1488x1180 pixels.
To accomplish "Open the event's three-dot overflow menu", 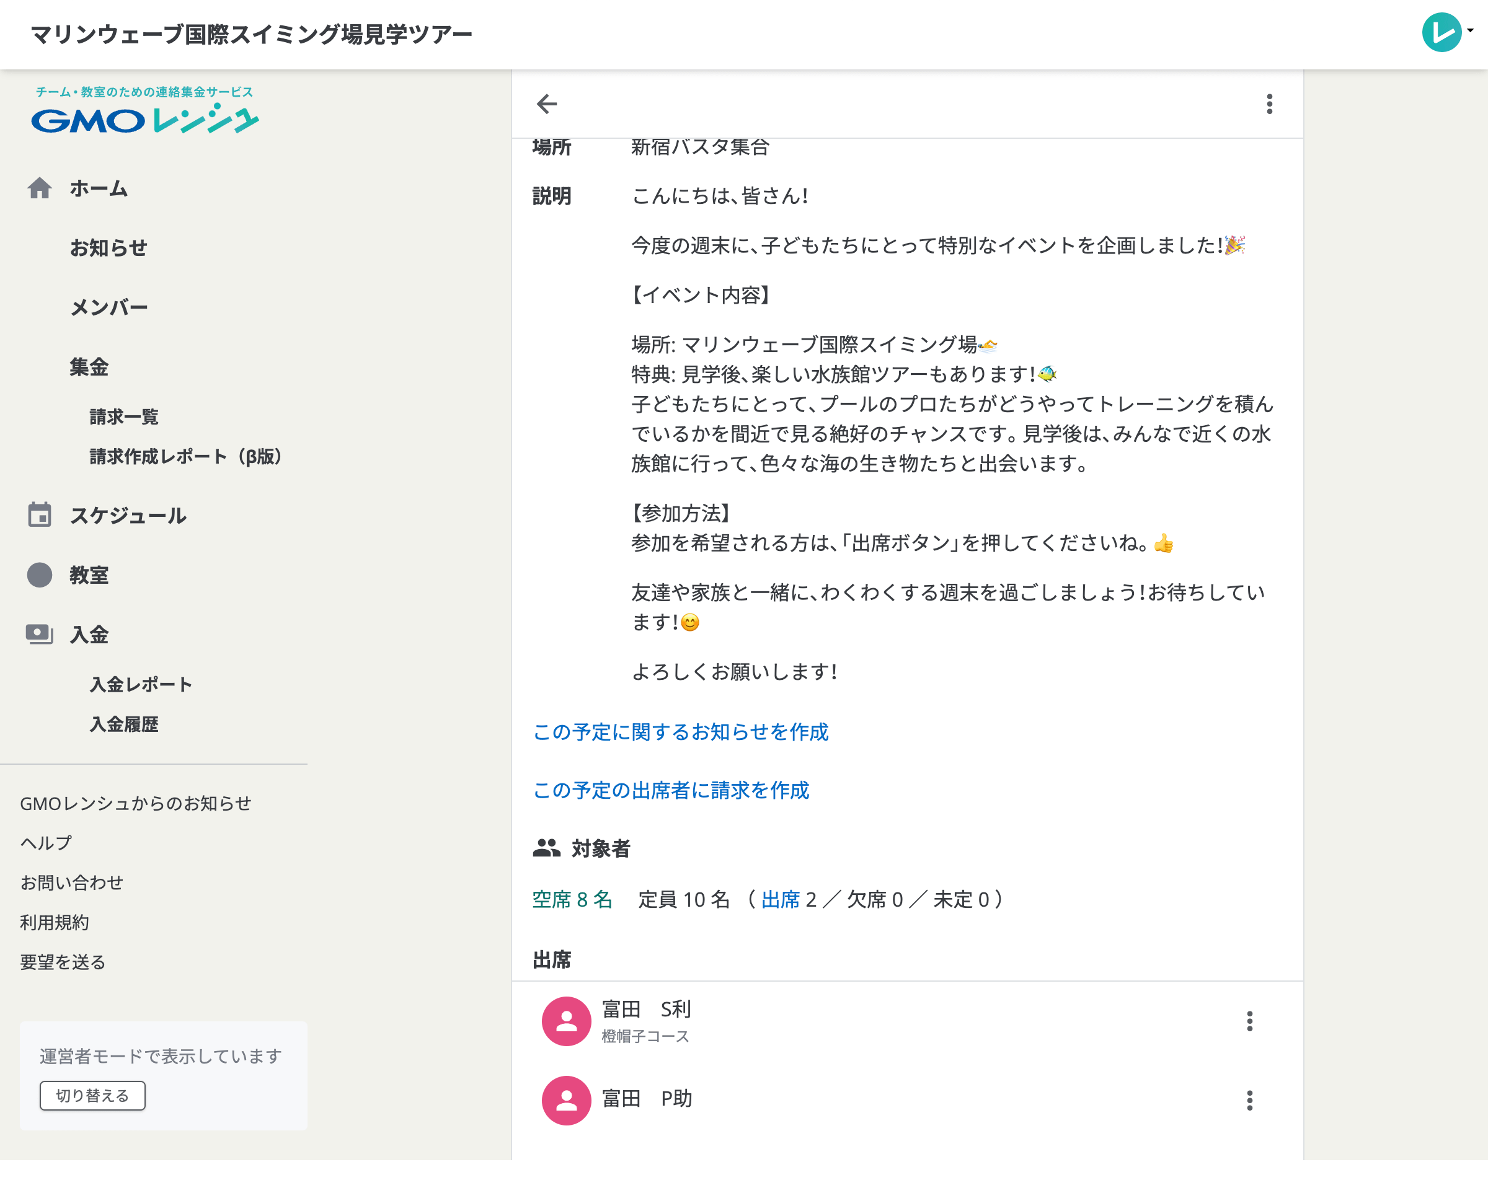I will click(1269, 105).
